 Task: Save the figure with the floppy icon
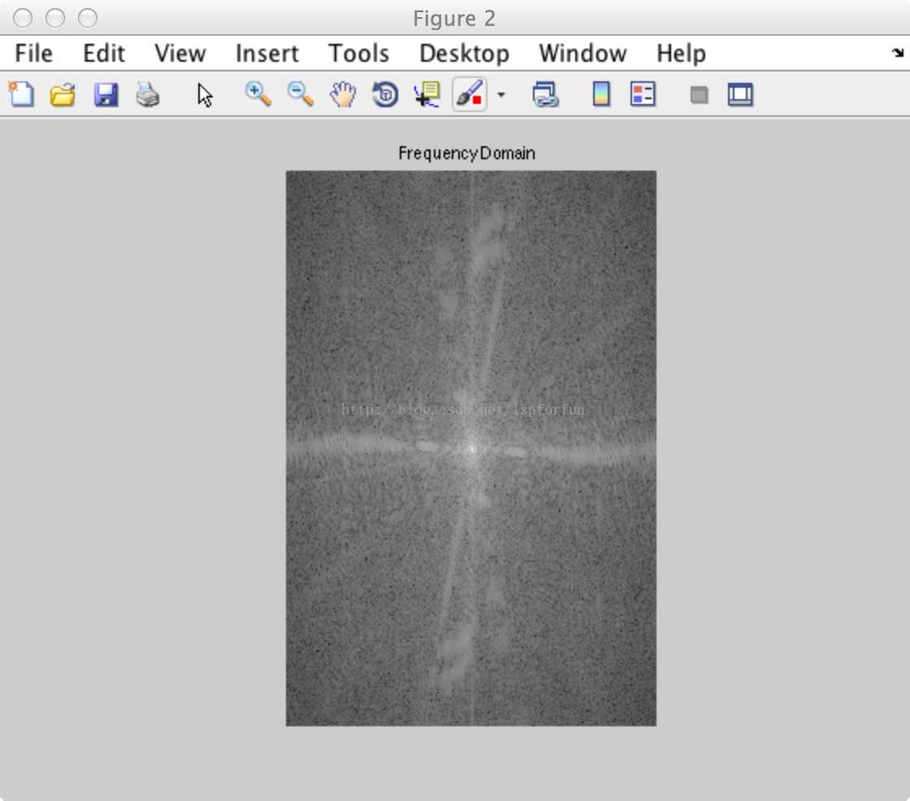click(106, 94)
